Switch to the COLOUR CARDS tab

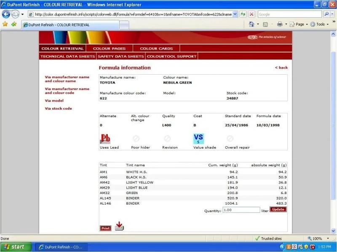[x=156, y=48]
